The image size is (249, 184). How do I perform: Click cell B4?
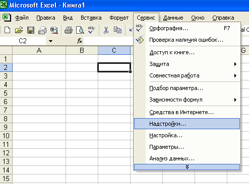(82, 84)
